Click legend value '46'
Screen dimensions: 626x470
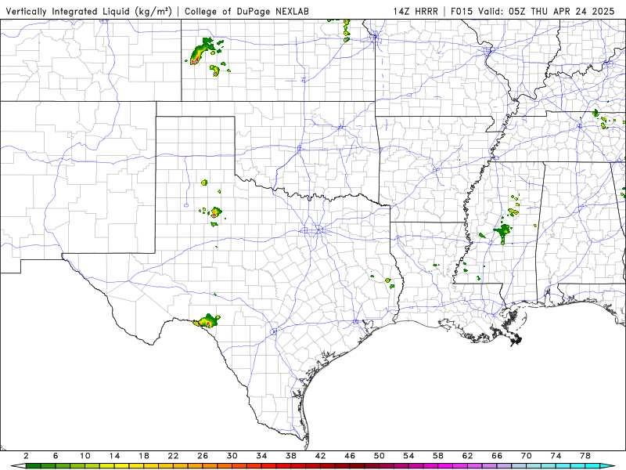click(x=350, y=456)
